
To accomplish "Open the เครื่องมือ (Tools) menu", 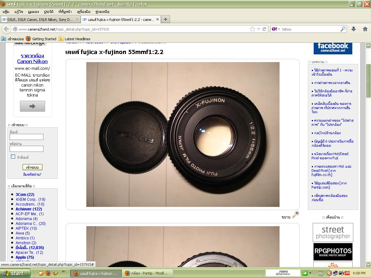I will click(x=84, y=12).
